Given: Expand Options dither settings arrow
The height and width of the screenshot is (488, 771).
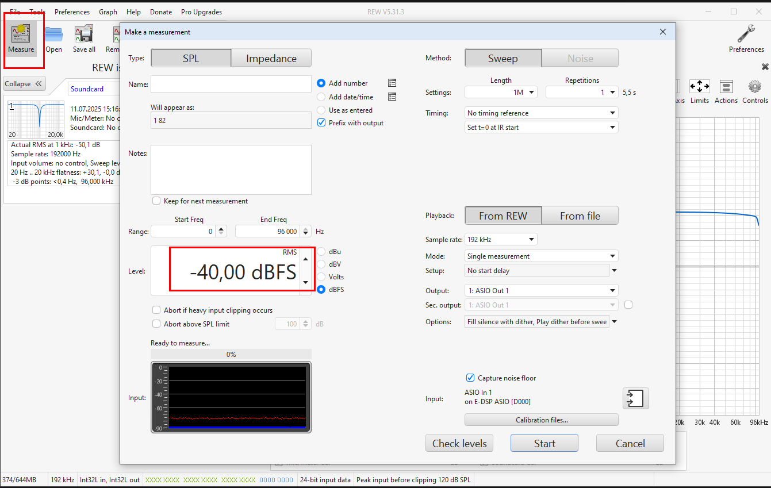Looking at the screenshot, I should coord(614,322).
